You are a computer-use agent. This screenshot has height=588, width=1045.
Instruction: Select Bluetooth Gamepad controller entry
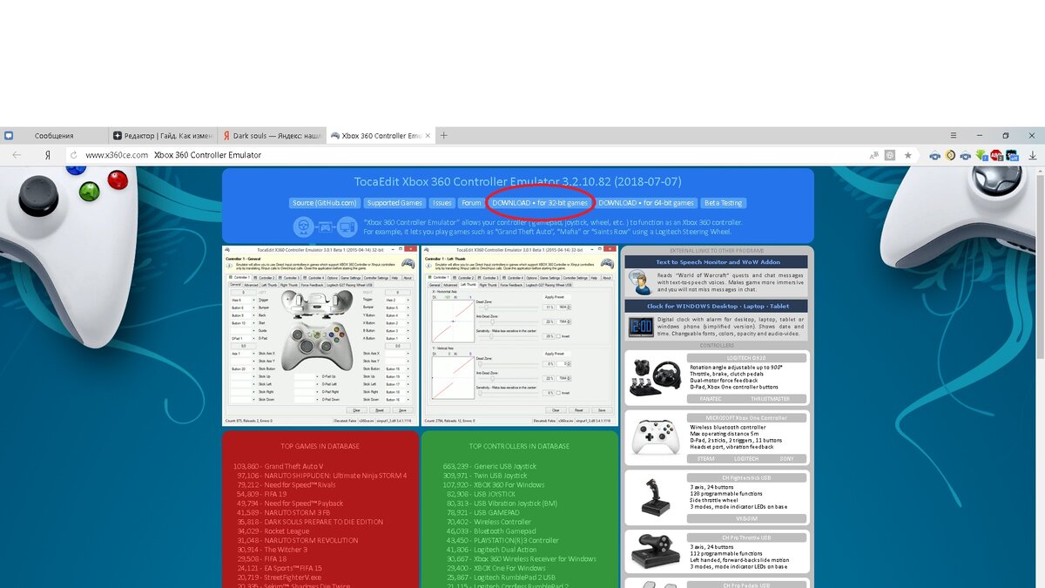tap(490, 531)
